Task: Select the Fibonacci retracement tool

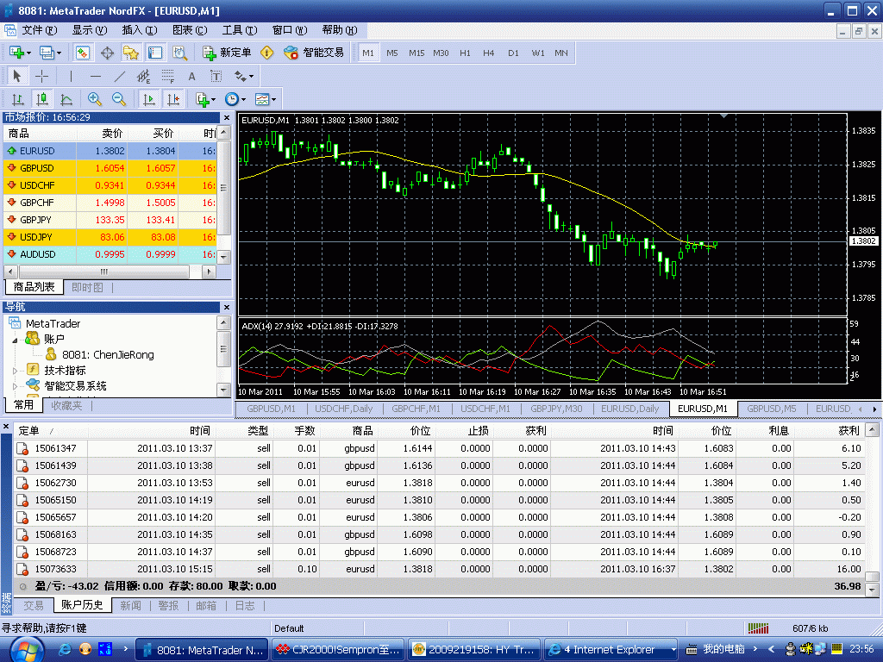Action: click(168, 76)
